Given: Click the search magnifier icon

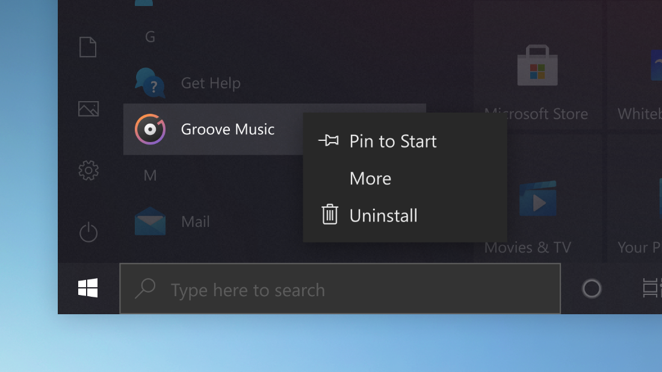Looking at the screenshot, I should 145,288.
